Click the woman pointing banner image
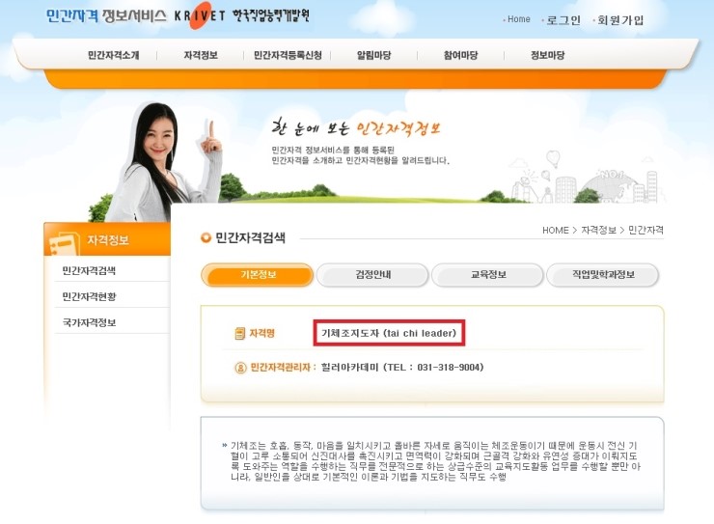 click(165, 160)
